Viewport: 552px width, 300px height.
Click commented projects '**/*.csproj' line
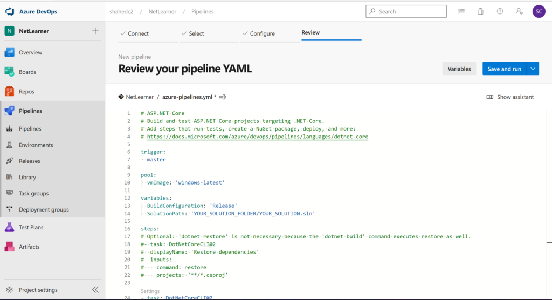pyautogui.click(x=185, y=275)
